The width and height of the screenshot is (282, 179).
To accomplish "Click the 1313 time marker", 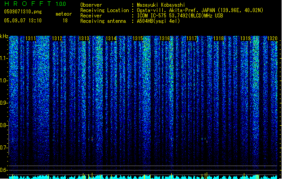I will [84, 38].
